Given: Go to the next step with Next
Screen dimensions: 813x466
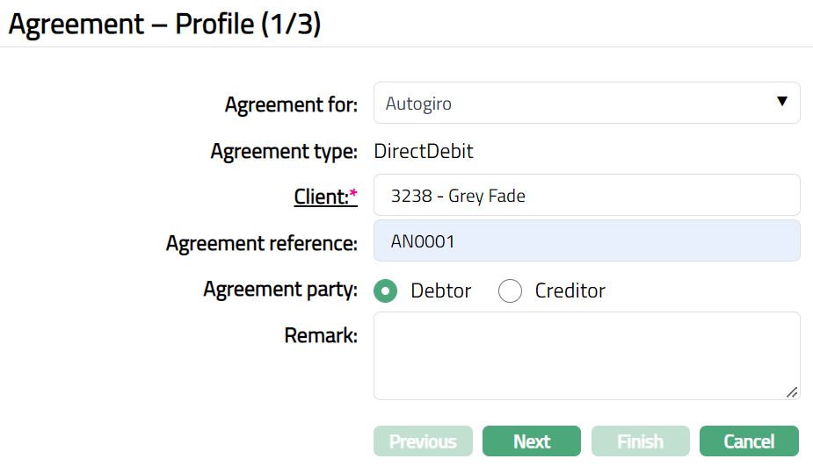Looking at the screenshot, I should click(x=532, y=441).
